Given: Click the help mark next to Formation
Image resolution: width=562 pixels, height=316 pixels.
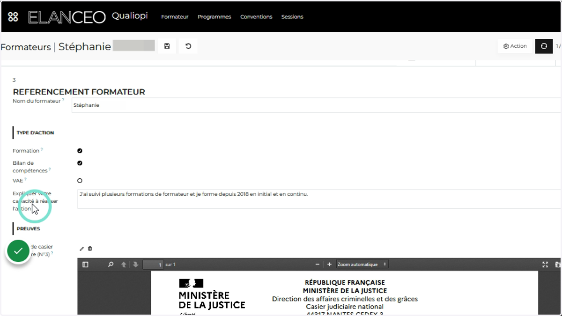Looking at the screenshot, I should coord(42,149).
